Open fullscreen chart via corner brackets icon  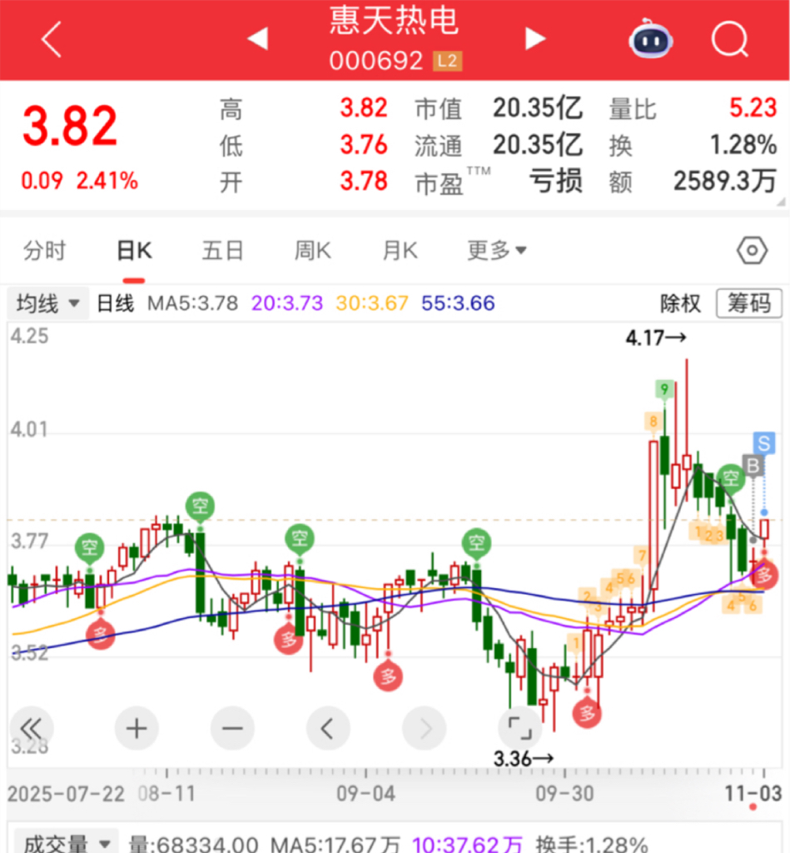pyautogui.click(x=519, y=728)
